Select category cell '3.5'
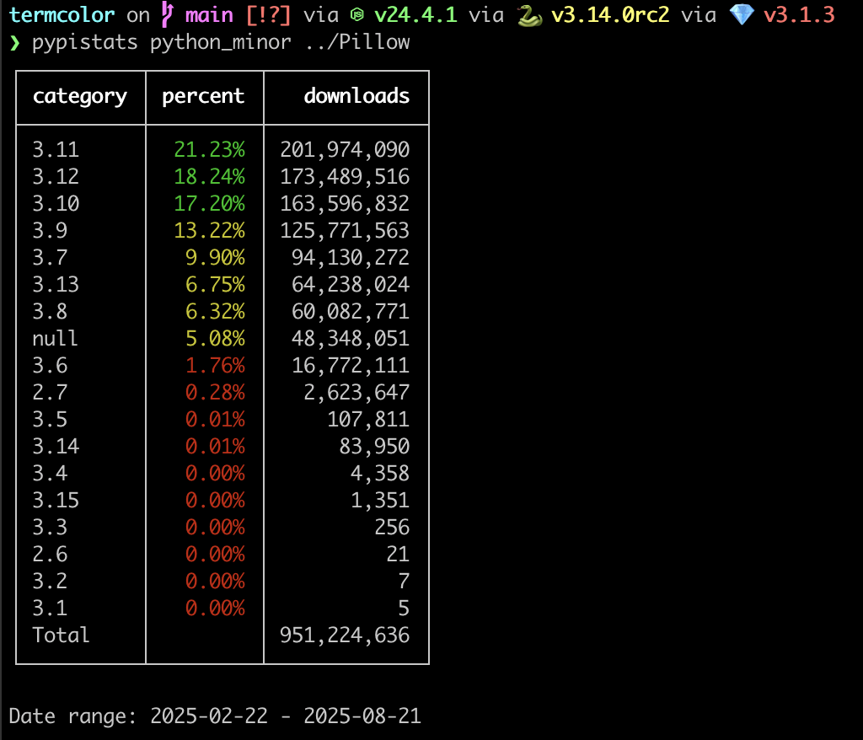Image resolution: width=863 pixels, height=740 pixels. point(50,420)
